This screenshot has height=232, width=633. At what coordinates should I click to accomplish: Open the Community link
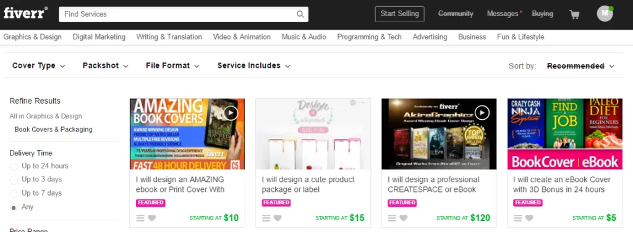(456, 14)
